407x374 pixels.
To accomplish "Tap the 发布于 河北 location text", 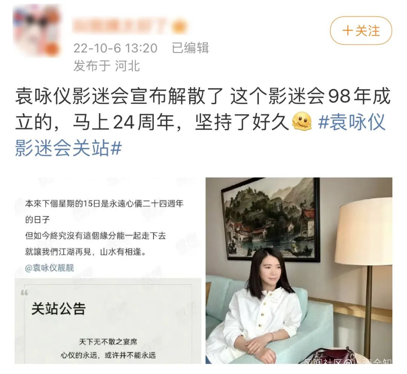I will point(107,66).
